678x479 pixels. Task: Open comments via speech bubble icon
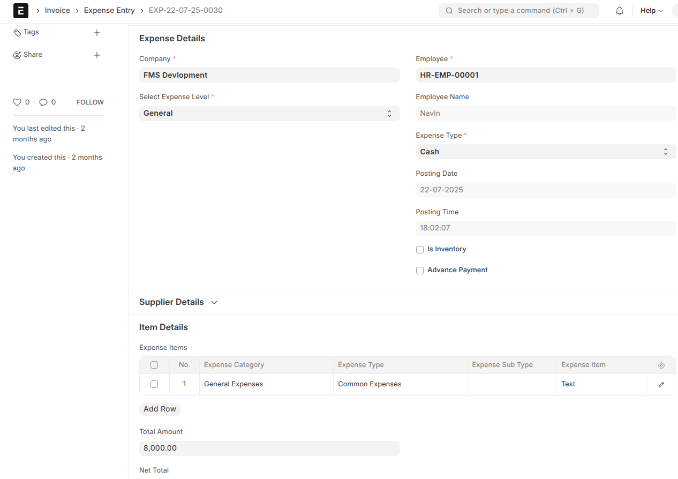click(x=43, y=102)
